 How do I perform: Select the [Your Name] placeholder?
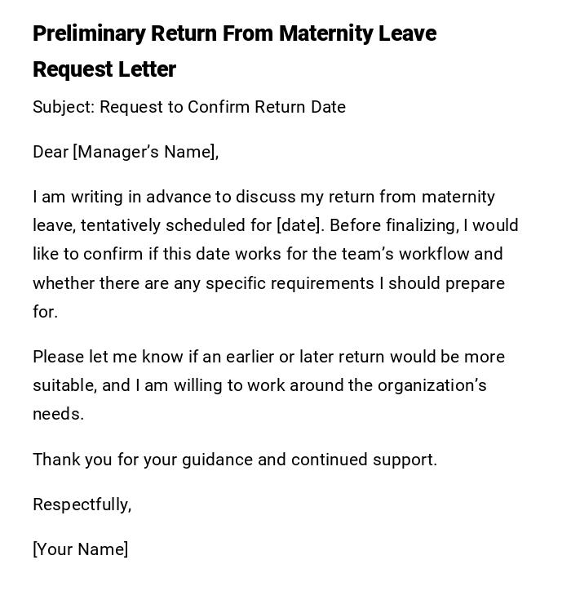(80, 549)
